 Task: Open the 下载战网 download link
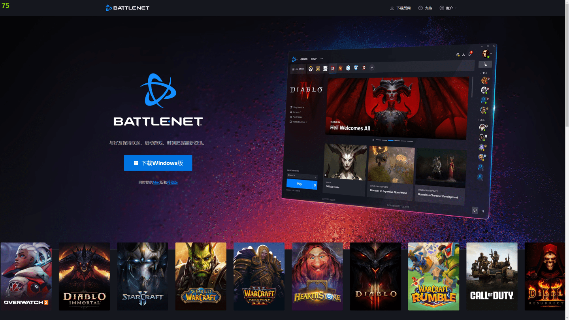pos(400,8)
